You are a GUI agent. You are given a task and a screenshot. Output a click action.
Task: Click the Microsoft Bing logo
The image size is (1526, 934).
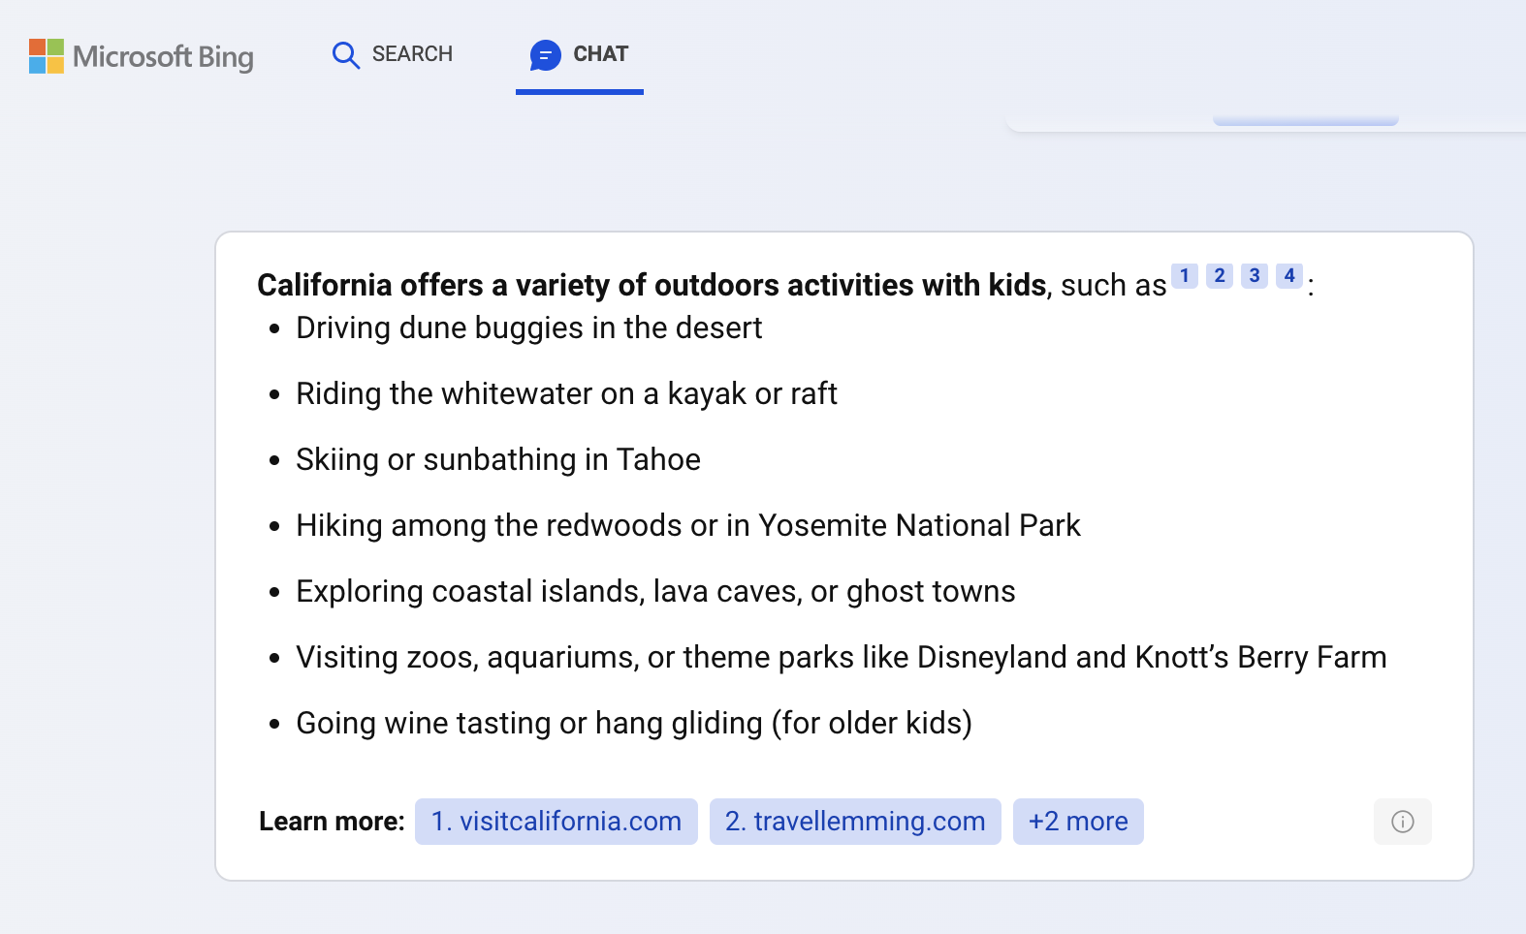click(x=141, y=57)
